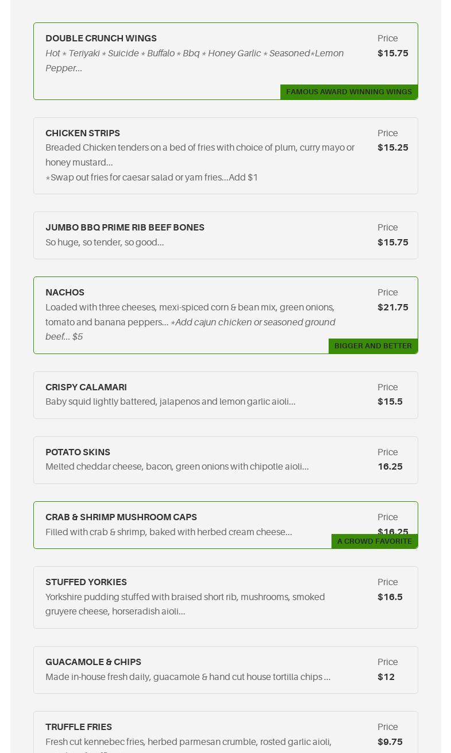Click the $21.75 Nachos price
The image size is (451, 753).
coord(393,307)
